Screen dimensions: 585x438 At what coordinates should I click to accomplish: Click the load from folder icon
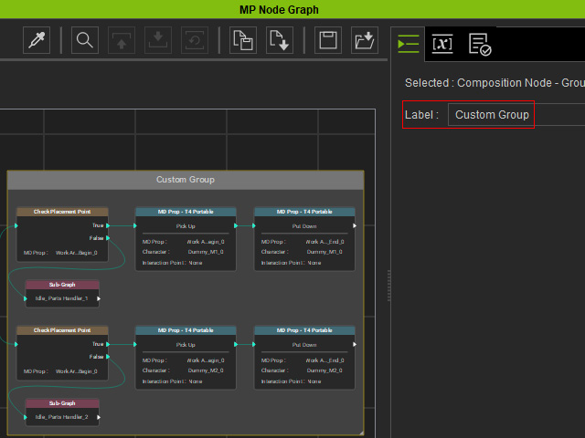[x=365, y=40]
